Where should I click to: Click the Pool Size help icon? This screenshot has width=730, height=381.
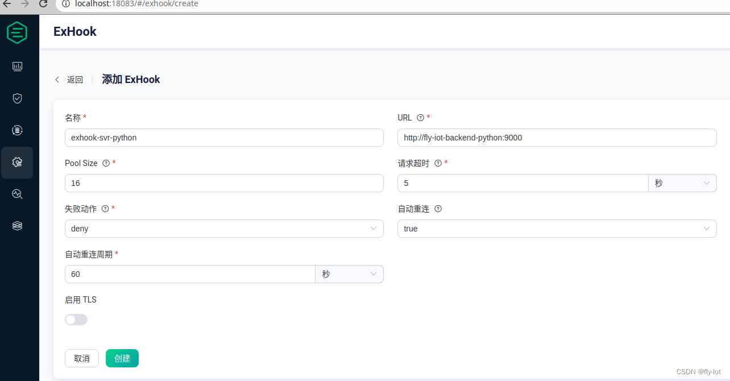point(106,163)
